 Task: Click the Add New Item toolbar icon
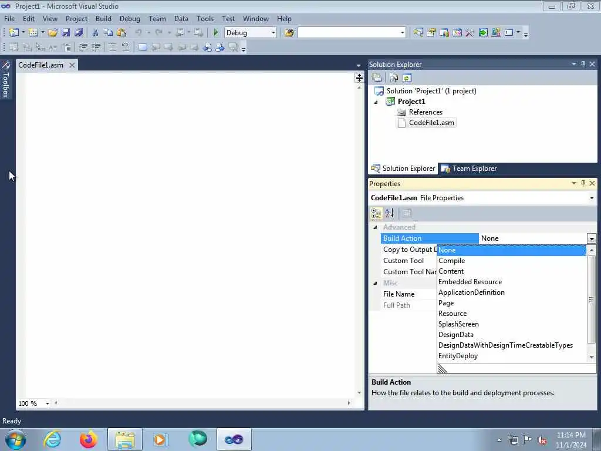(33, 33)
